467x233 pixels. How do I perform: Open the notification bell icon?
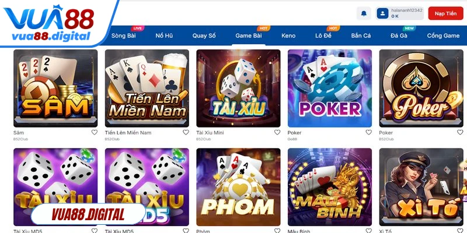364,13
